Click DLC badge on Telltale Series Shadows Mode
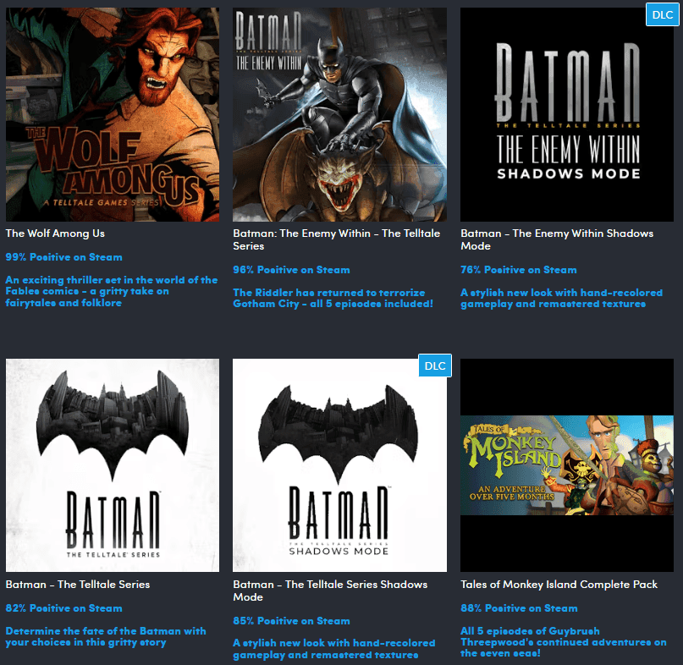 pos(435,365)
